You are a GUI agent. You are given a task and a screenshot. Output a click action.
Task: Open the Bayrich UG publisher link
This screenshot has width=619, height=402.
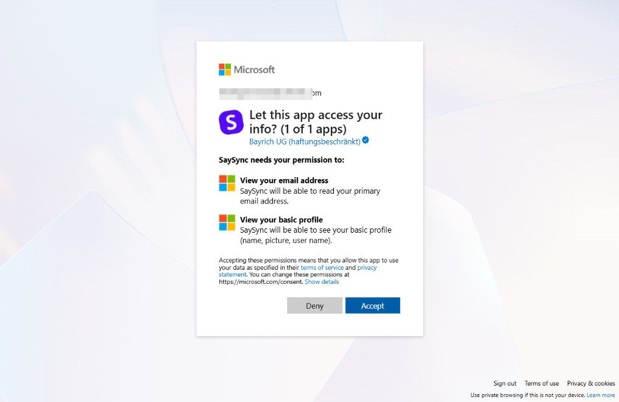[305, 142]
